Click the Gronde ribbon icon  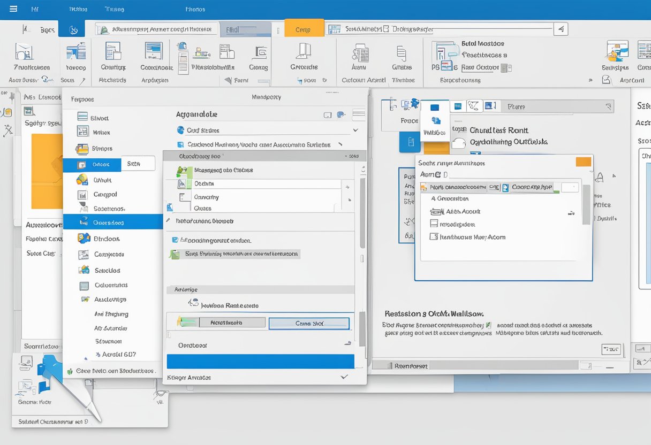click(x=304, y=51)
